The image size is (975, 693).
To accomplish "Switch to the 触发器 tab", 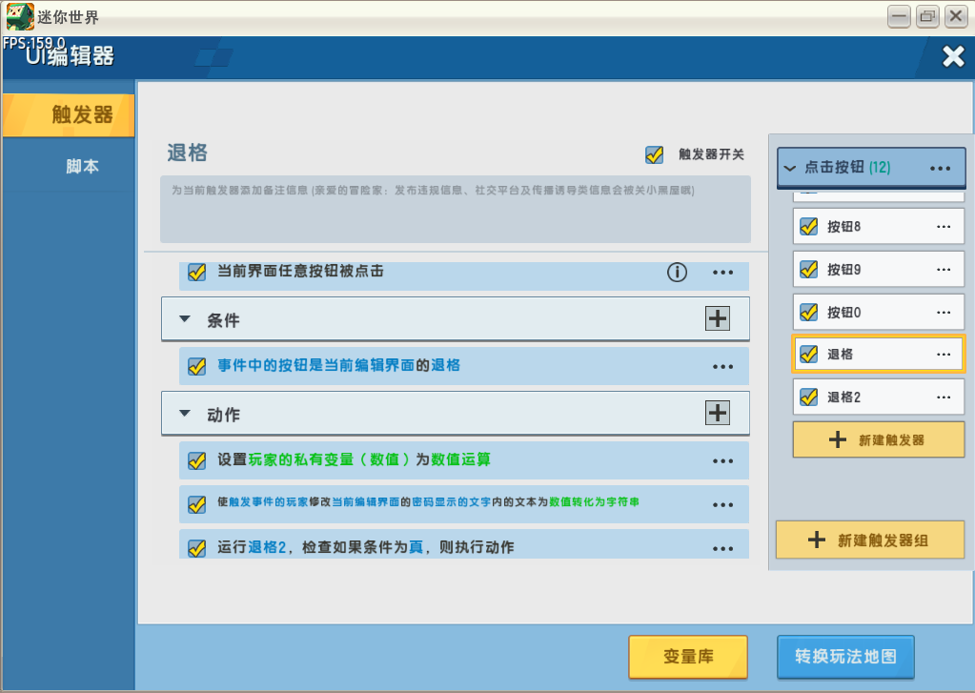I will click(69, 115).
